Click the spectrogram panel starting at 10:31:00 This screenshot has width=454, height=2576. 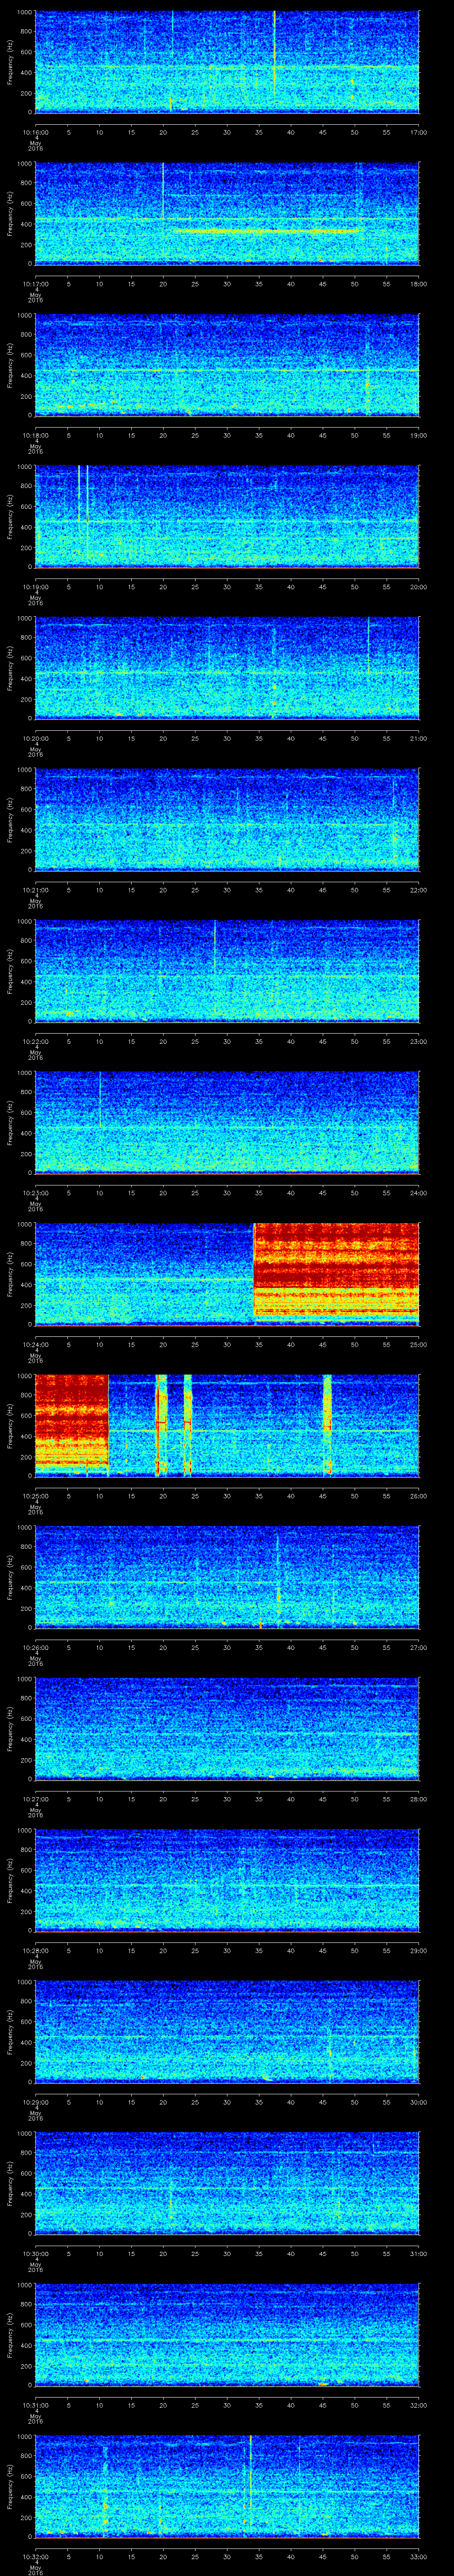pyautogui.click(x=227, y=2334)
